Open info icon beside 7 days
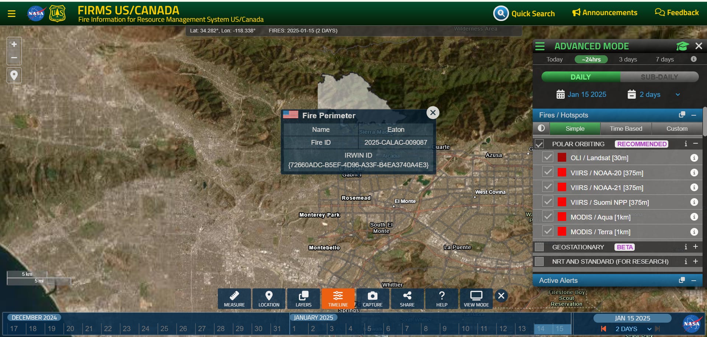707x337 pixels. tap(694, 59)
